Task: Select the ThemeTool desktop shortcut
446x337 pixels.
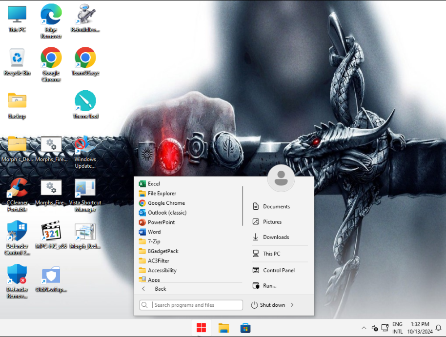Action: click(85, 104)
